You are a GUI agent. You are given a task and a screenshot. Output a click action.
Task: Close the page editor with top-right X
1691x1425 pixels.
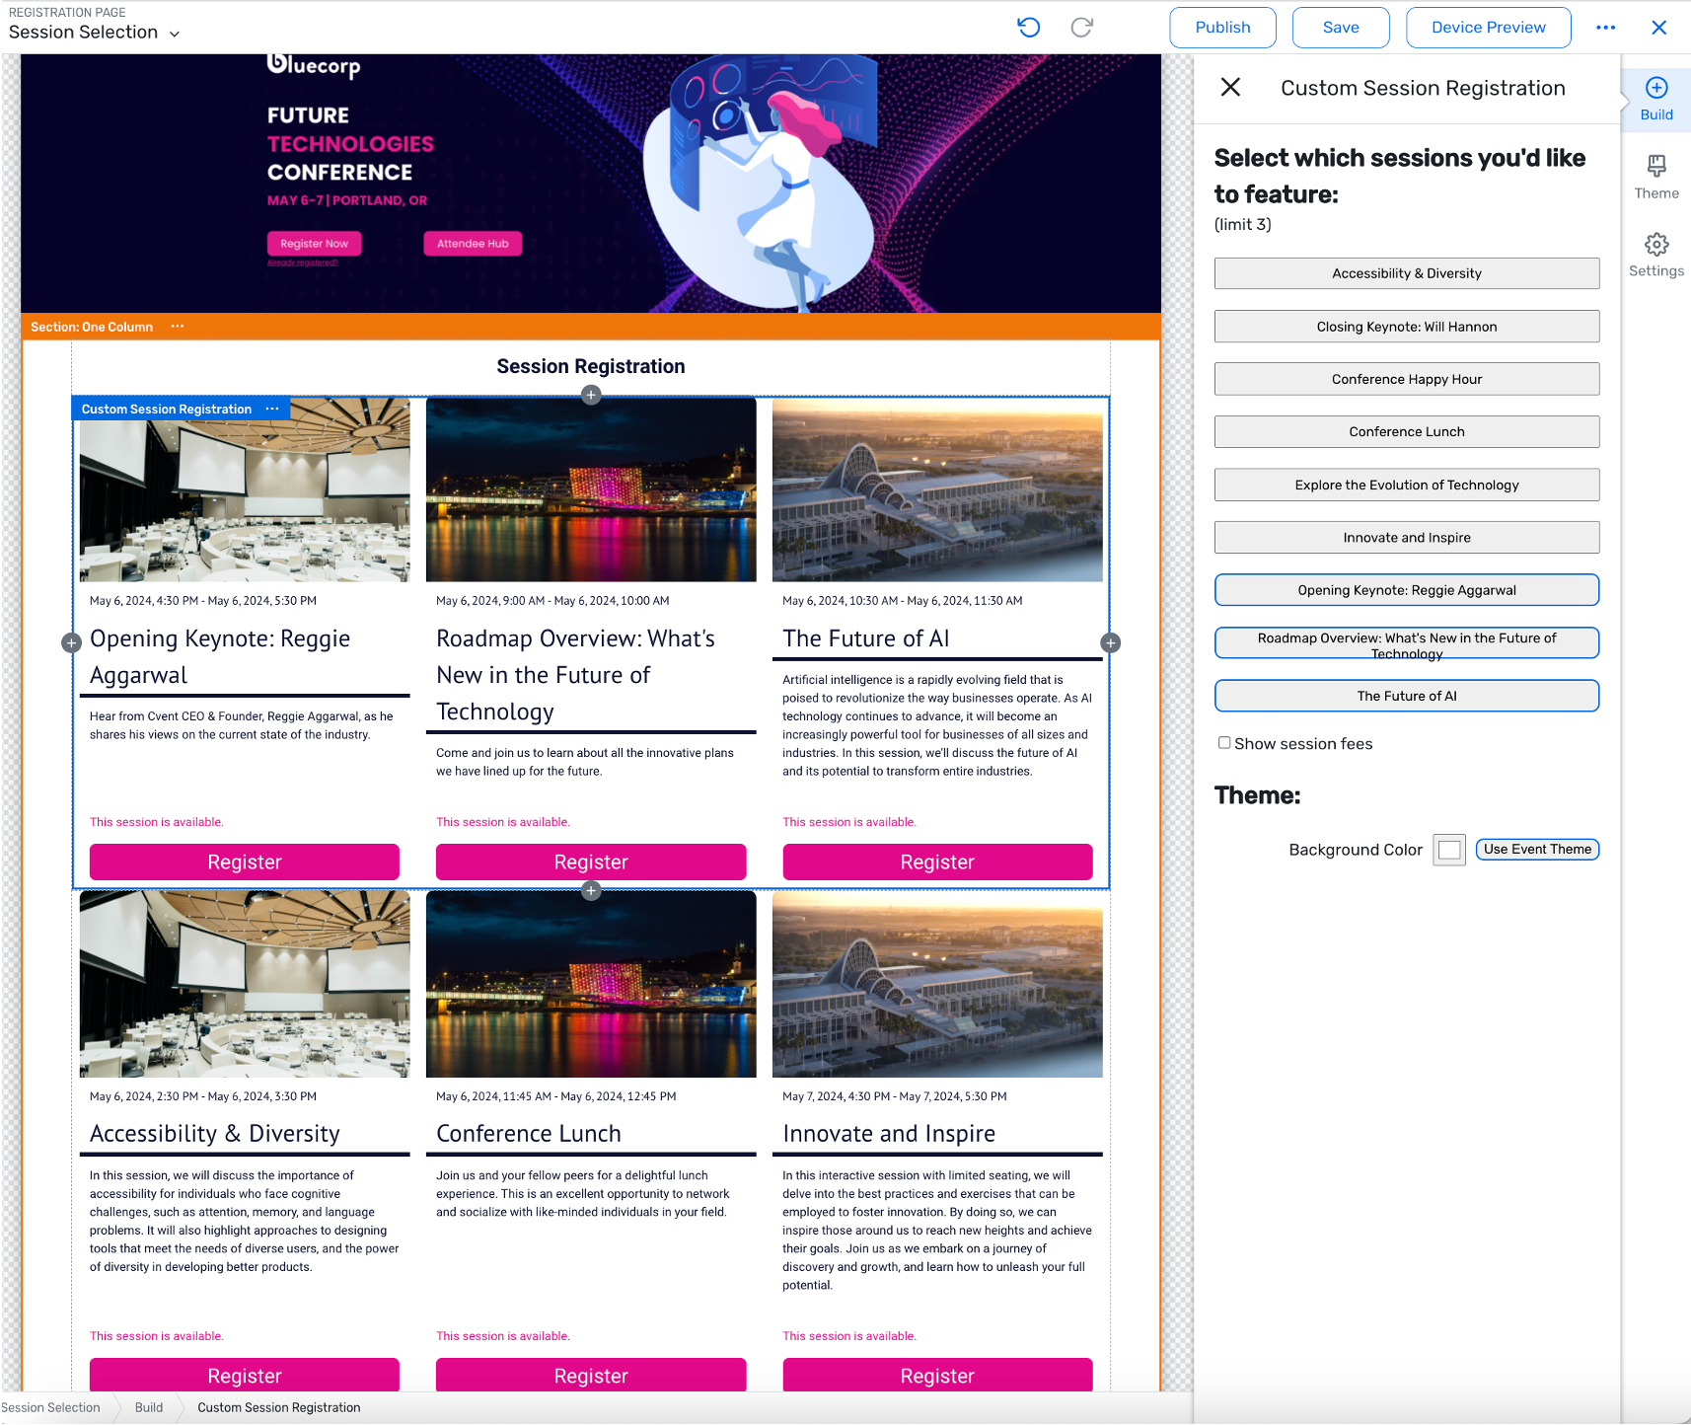point(1659,28)
